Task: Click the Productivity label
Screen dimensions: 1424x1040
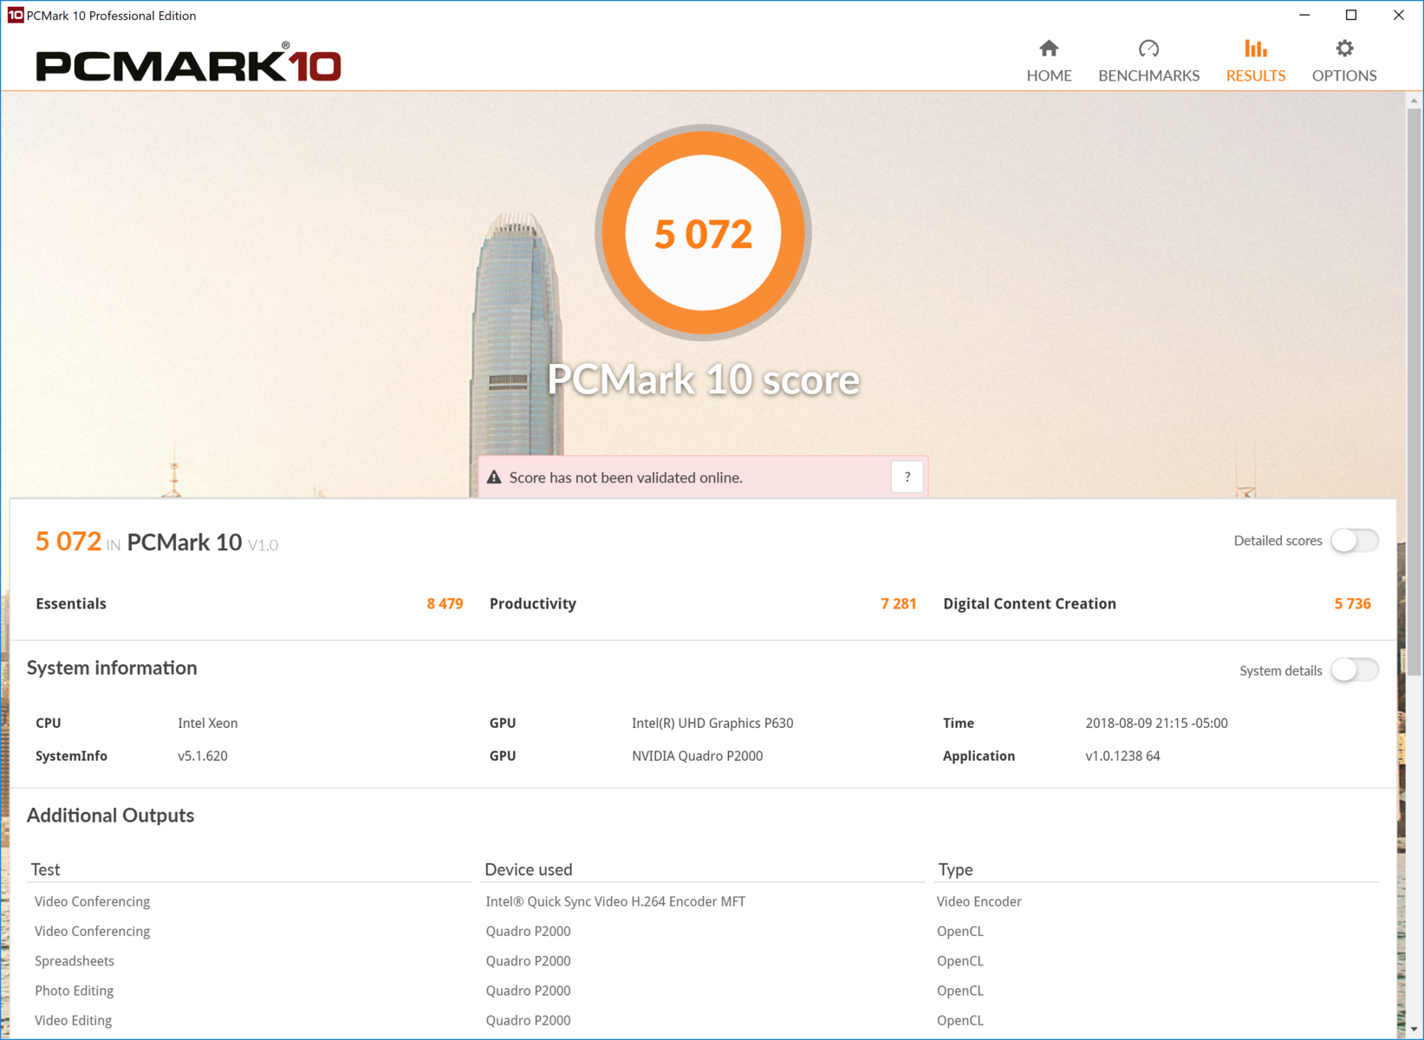Action: point(533,604)
